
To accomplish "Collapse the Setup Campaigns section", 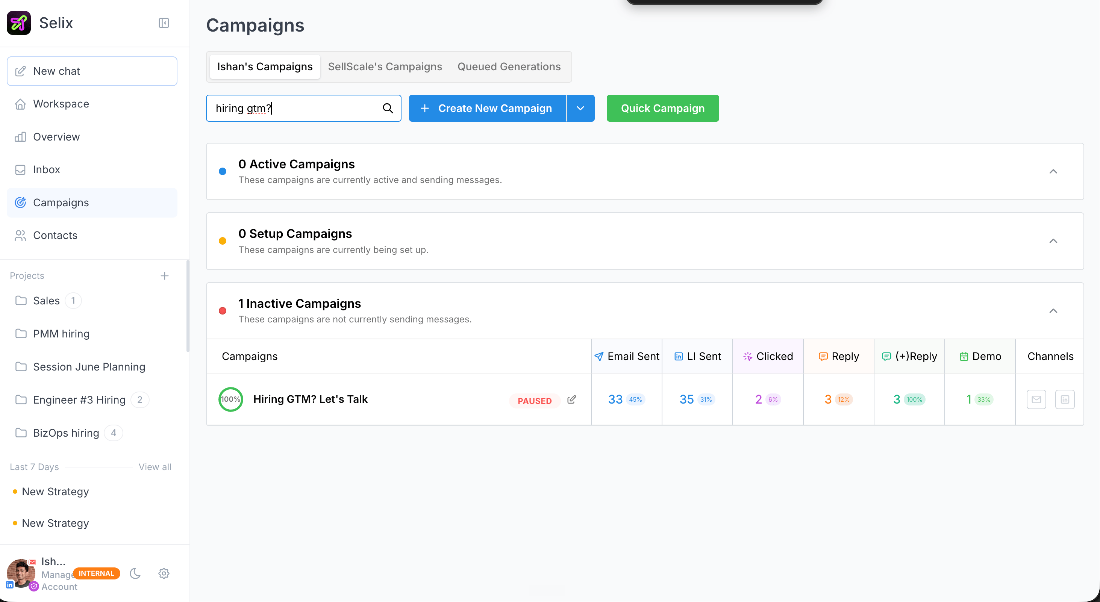I will (1053, 241).
